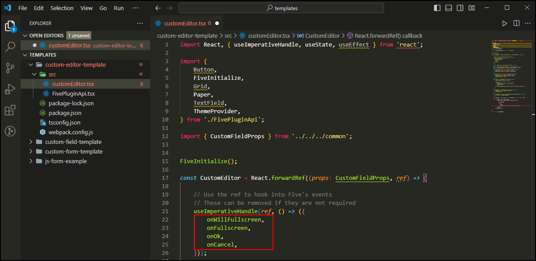This screenshot has width=536, height=261.
Task: Toggle the bottom Panel visibility
Action: (x=448, y=8)
